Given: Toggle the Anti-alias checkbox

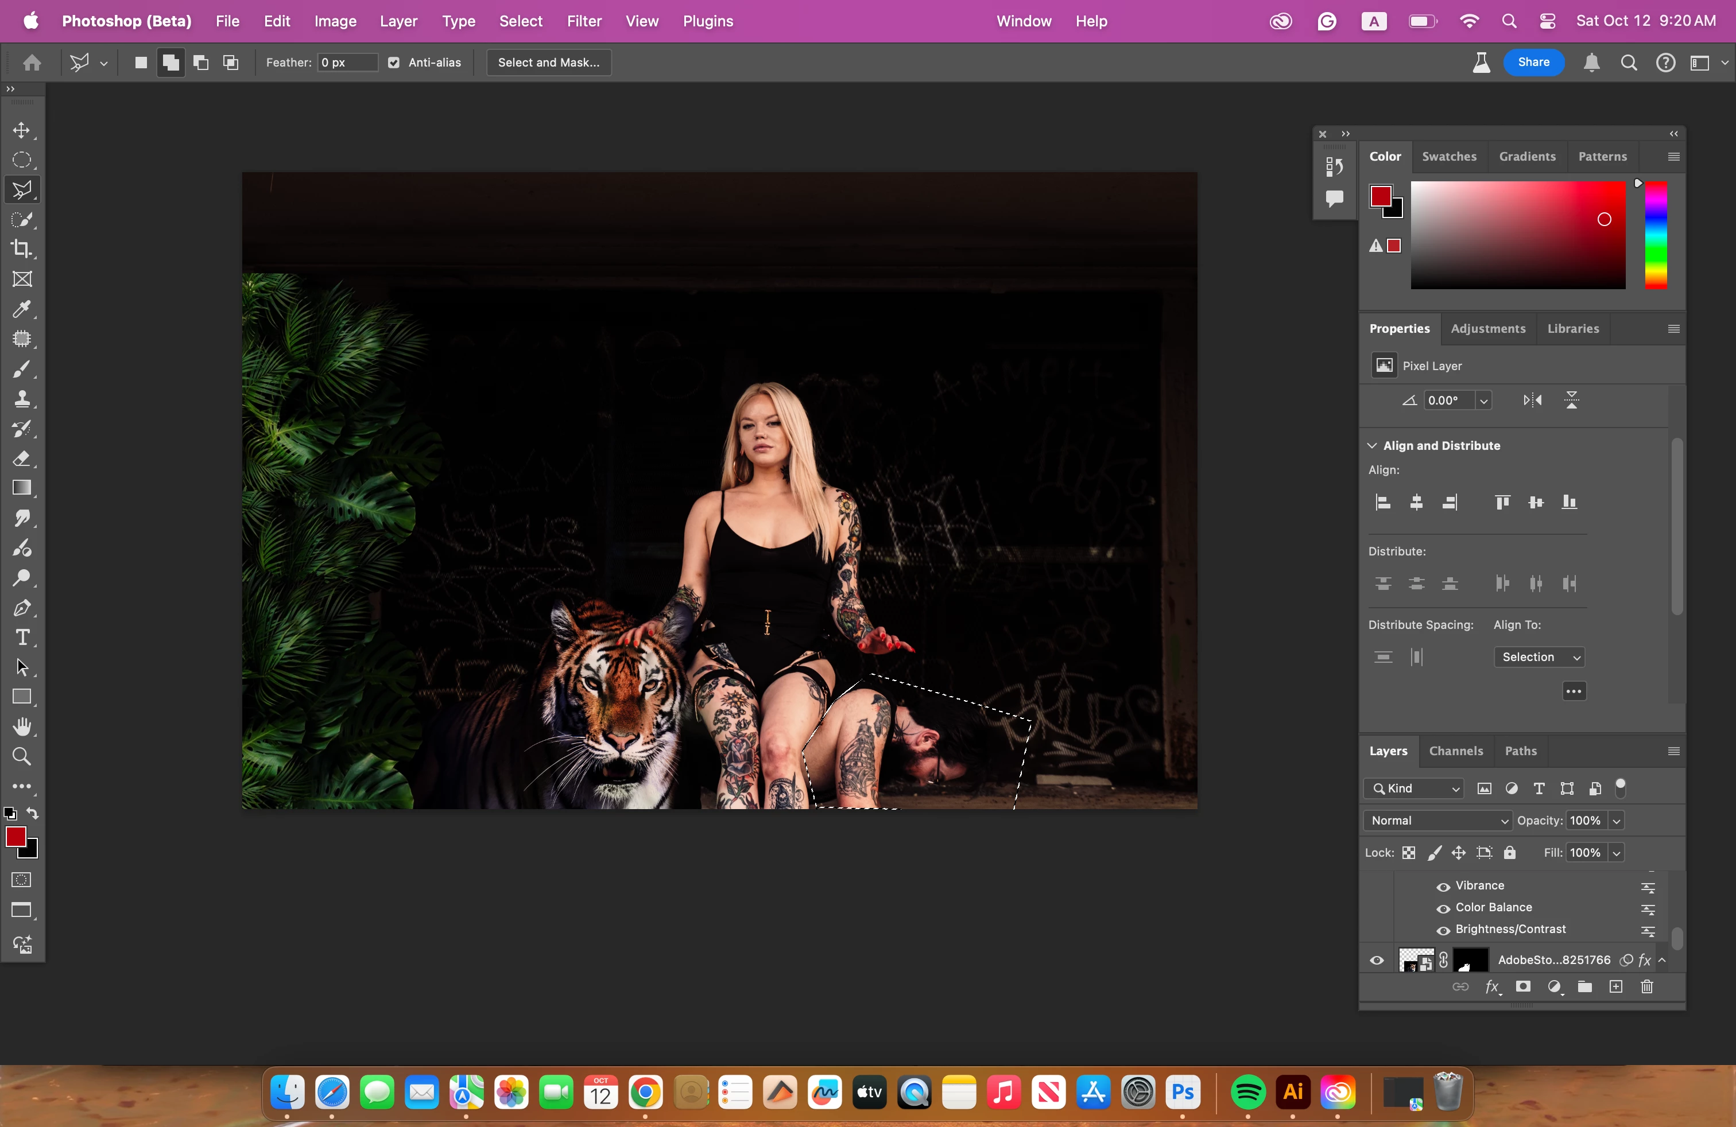Looking at the screenshot, I should [394, 63].
